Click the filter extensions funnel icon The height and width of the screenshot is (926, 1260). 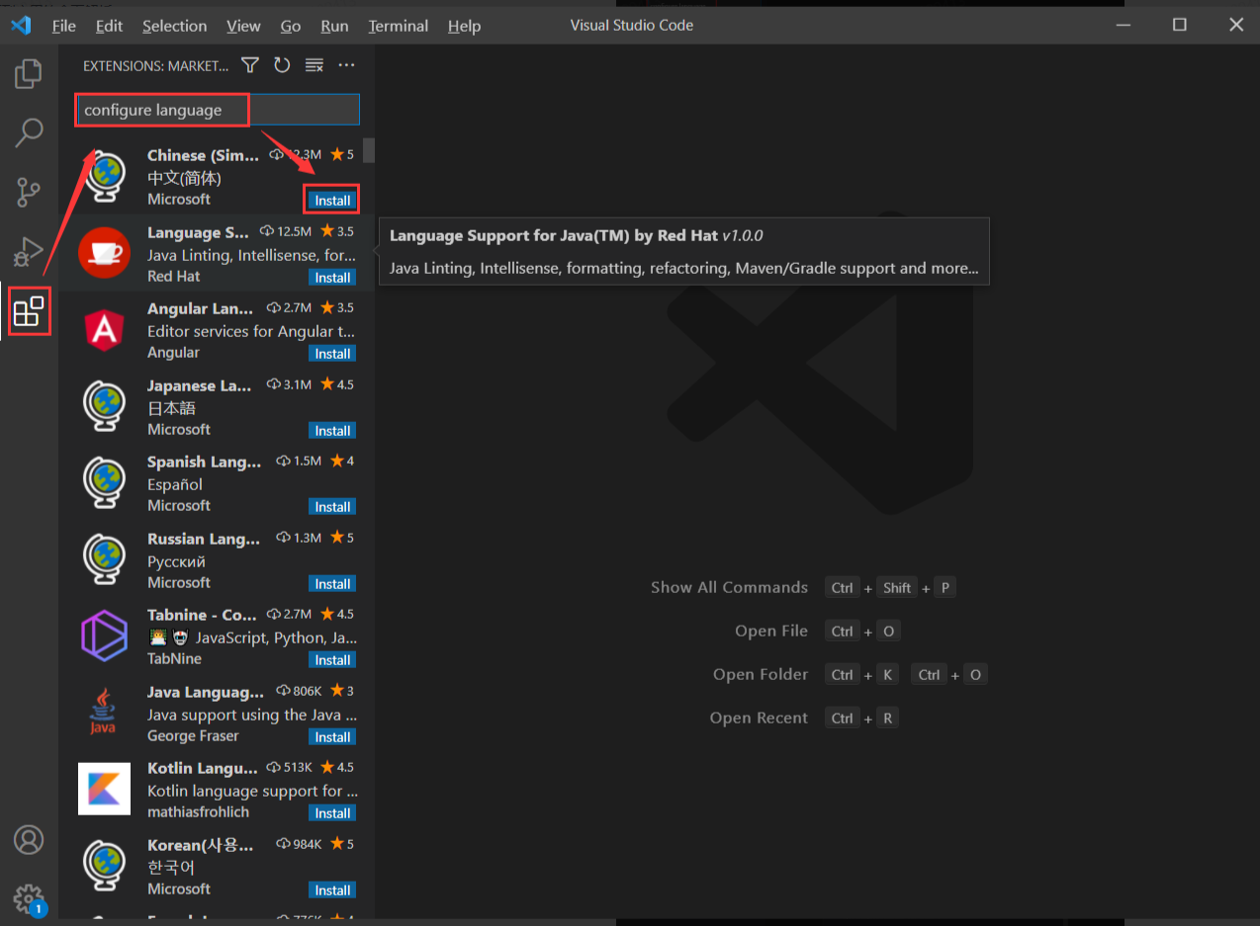[x=250, y=65]
